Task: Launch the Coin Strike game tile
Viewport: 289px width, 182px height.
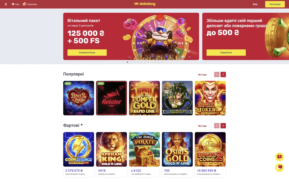Action: tap(79, 149)
